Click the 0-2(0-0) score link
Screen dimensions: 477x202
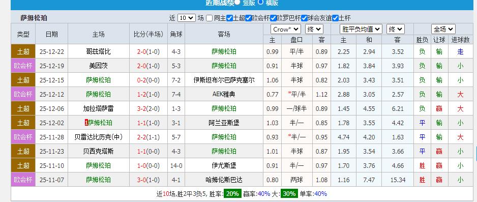coord(148,80)
